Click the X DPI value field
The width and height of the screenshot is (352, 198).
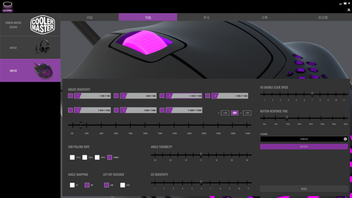point(225,113)
